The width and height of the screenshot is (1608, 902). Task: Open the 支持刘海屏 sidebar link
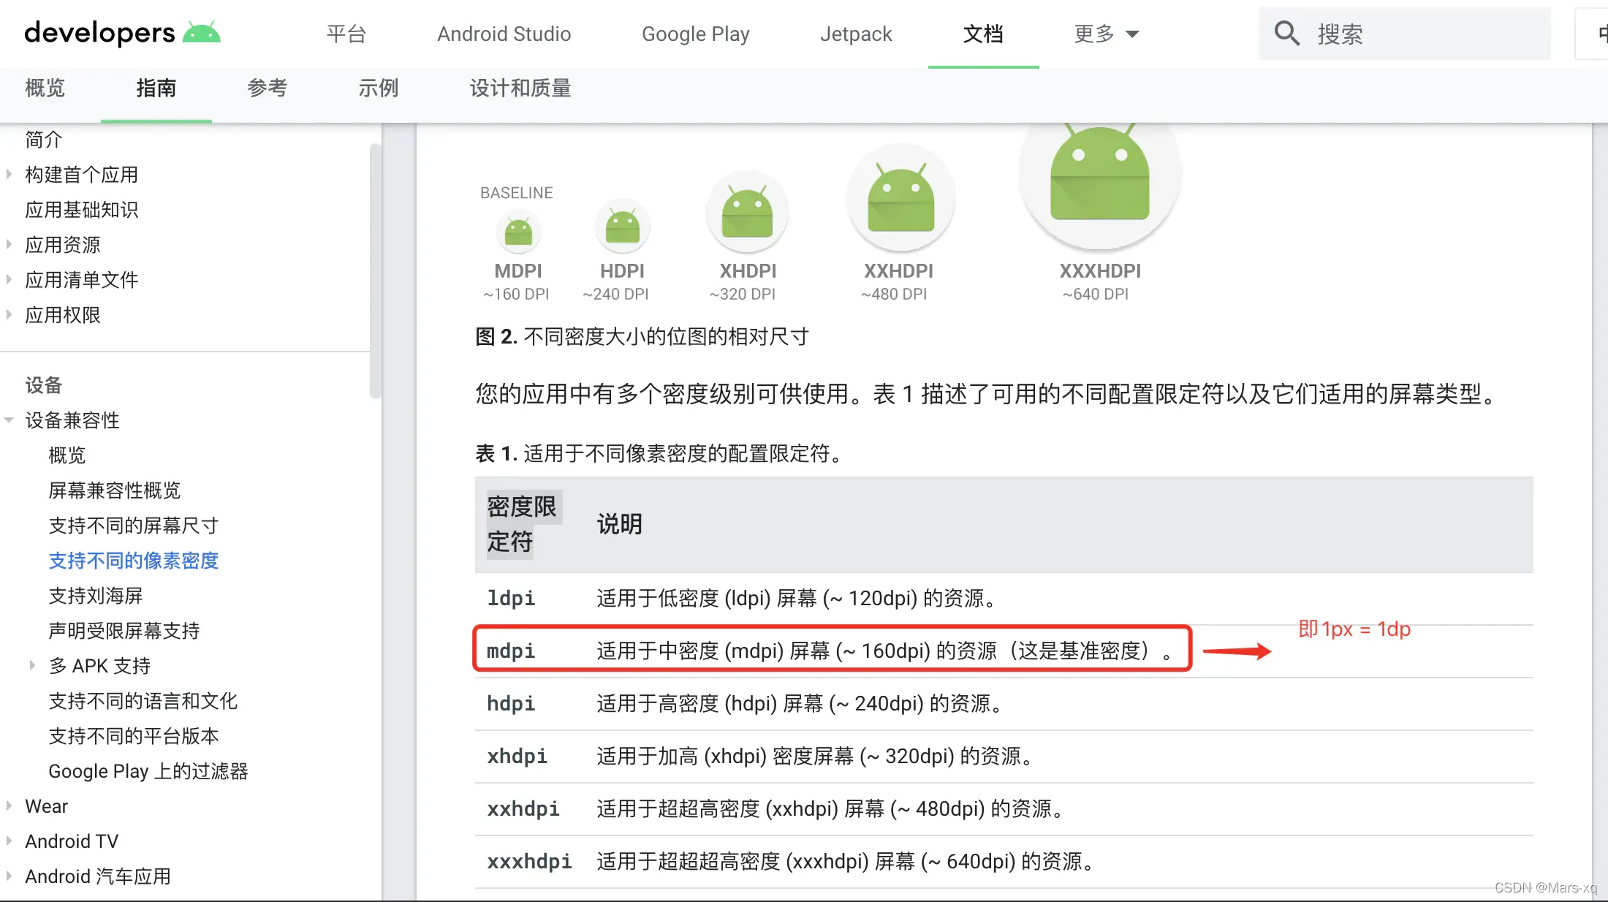pos(95,596)
